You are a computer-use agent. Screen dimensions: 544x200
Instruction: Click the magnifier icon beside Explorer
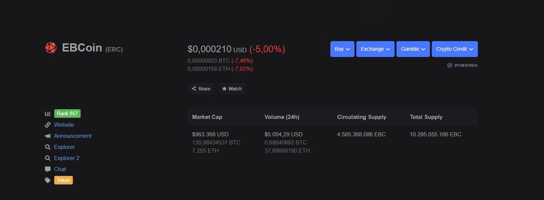(48, 147)
